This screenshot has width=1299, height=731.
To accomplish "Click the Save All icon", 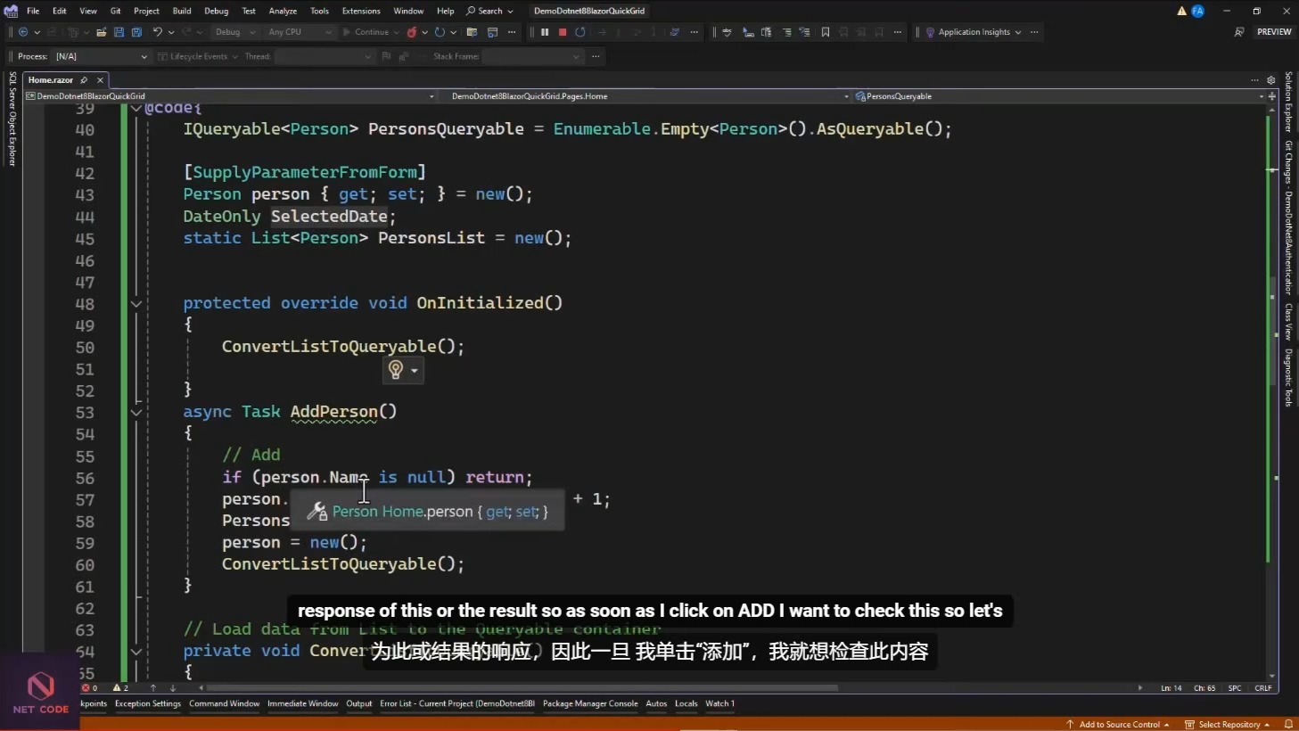I will (136, 32).
